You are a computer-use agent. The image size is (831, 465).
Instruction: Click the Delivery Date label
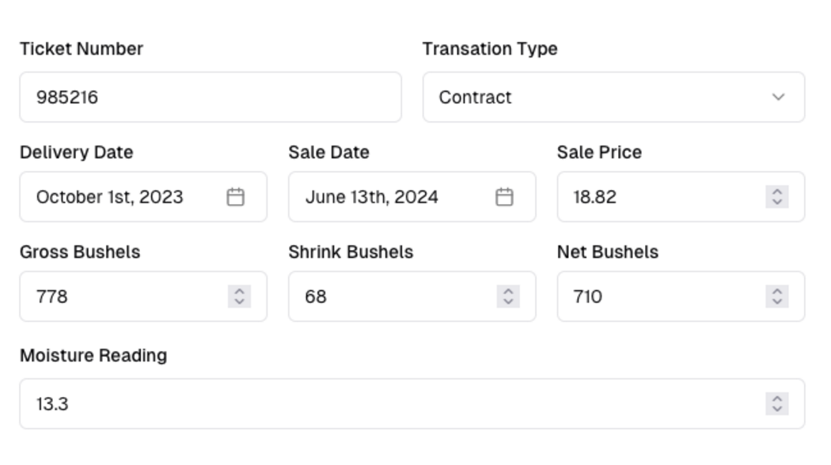click(77, 152)
